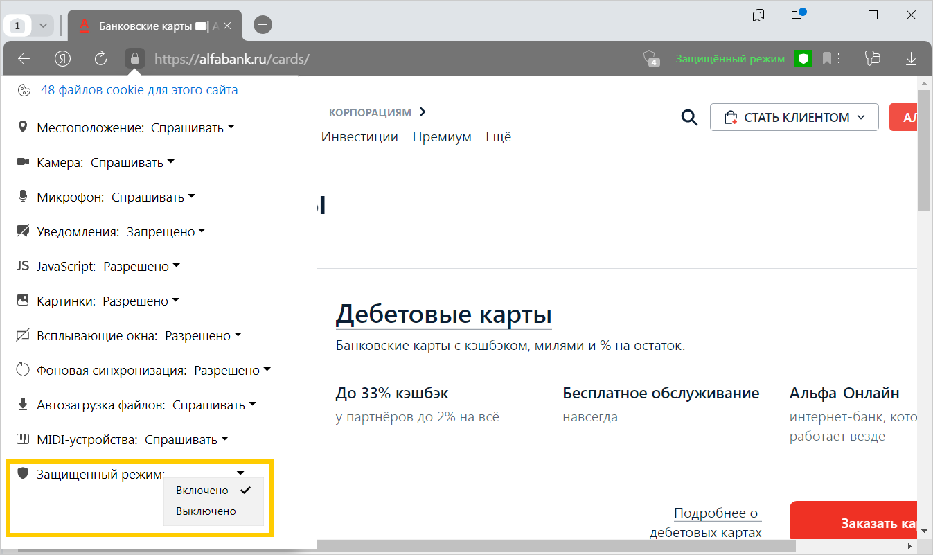Click the padlock site info icon
Viewport: 933px width, 555px height.
pos(135,59)
